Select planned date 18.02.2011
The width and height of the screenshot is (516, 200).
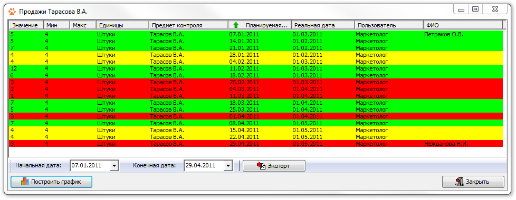[244, 75]
